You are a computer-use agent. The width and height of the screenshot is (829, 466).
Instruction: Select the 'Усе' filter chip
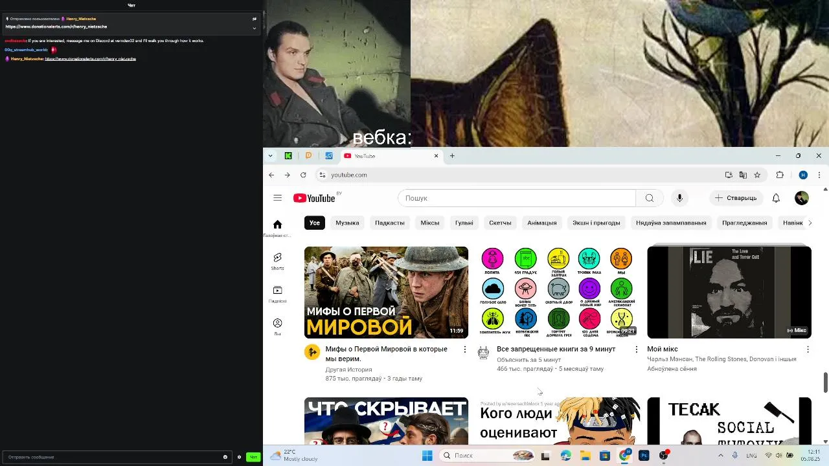coord(314,223)
